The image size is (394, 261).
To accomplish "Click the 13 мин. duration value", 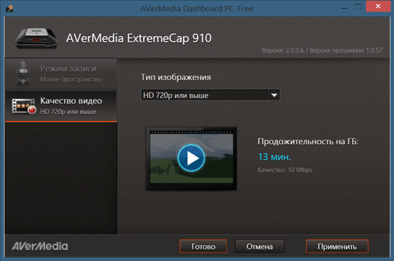I will pos(274,157).
